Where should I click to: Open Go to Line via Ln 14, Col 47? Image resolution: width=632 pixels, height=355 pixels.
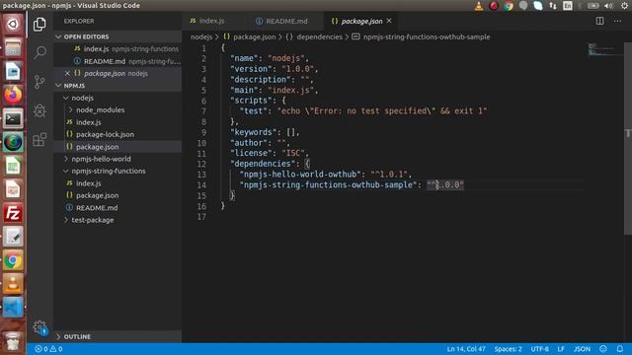[x=466, y=349]
